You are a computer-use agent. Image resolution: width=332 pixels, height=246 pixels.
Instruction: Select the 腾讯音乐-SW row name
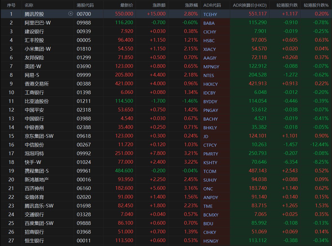[x=39, y=206]
